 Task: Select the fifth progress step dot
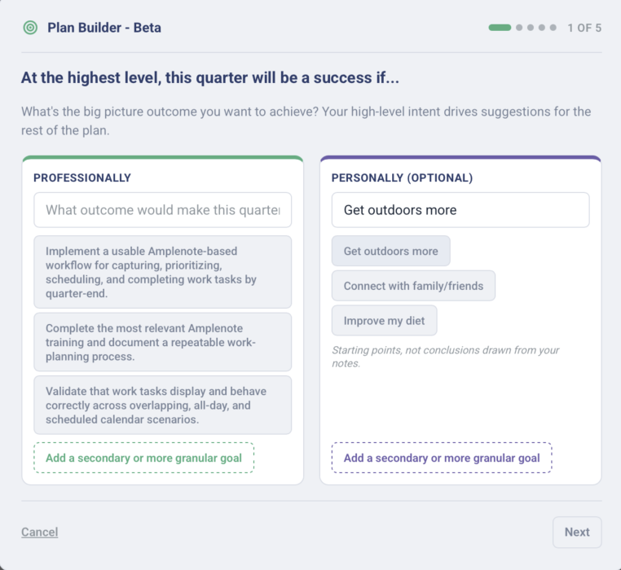pyautogui.click(x=553, y=28)
